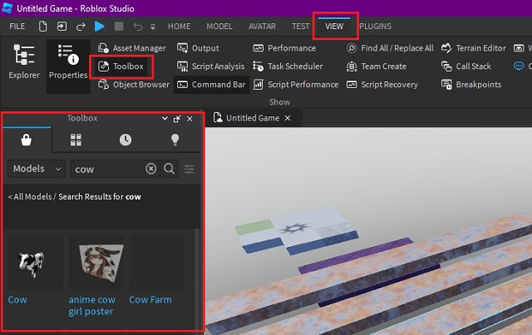Toggle the Command Bar
The height and width of the screenshot is (335, 532).
[211, 85]
